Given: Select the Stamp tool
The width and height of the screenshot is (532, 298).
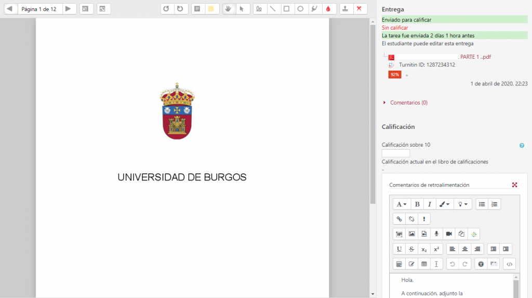Looking at the screenshot, I should [x=345, y=9].
